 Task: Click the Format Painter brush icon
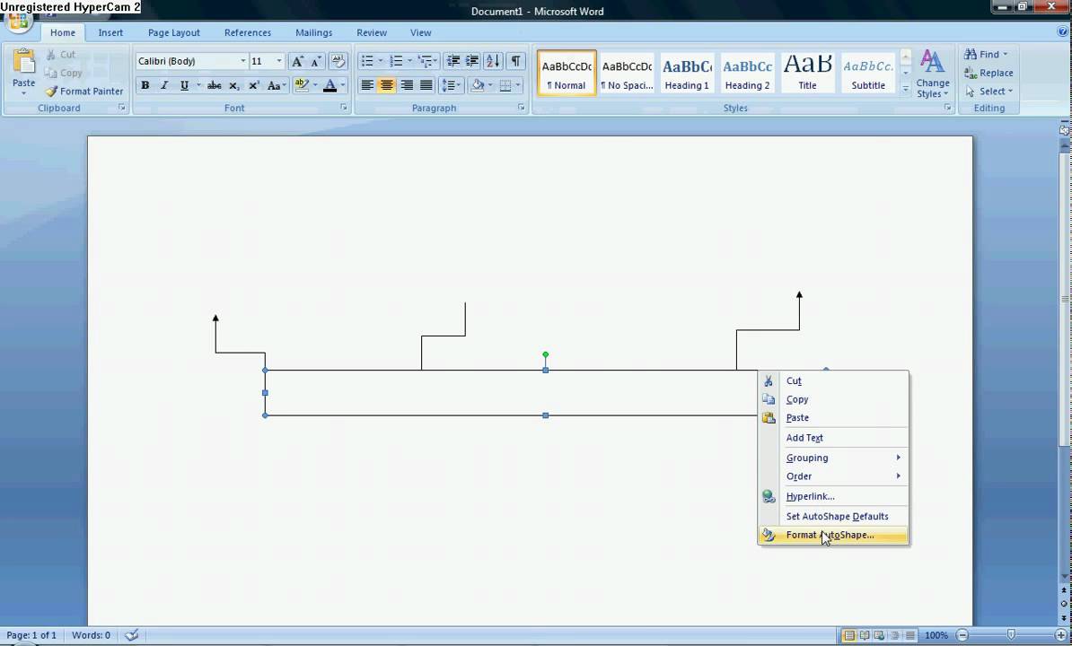click(x=51, y=92)
